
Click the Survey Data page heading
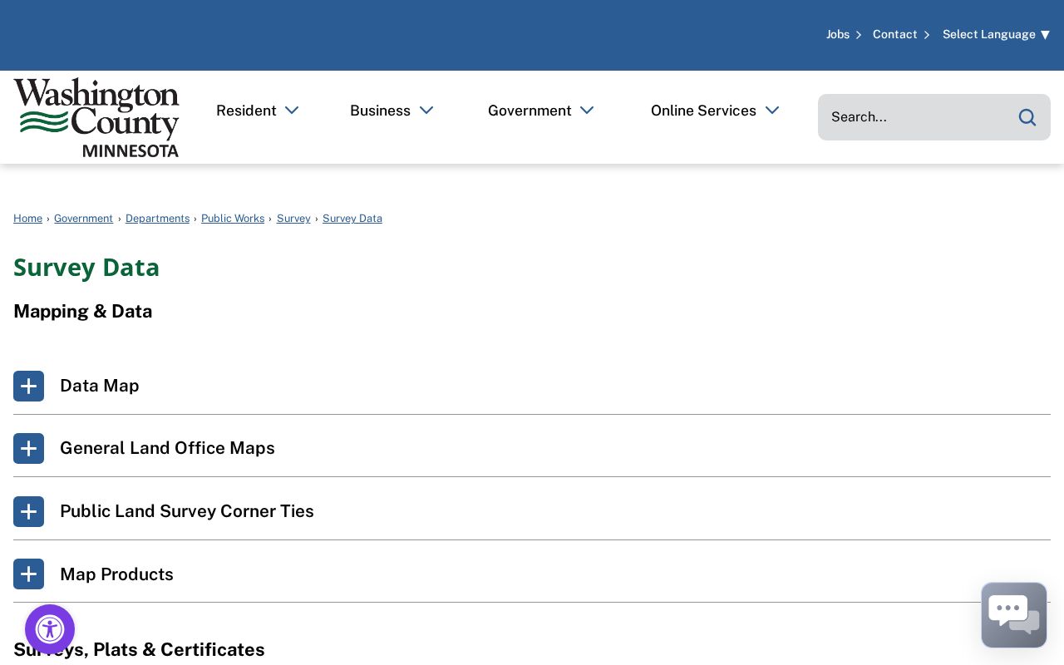(86, 268)
